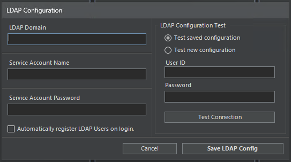The height and width of the screenshot is (162, 291).
Task: Click the Service Account Password label
Action: click(x=44, y=98)
